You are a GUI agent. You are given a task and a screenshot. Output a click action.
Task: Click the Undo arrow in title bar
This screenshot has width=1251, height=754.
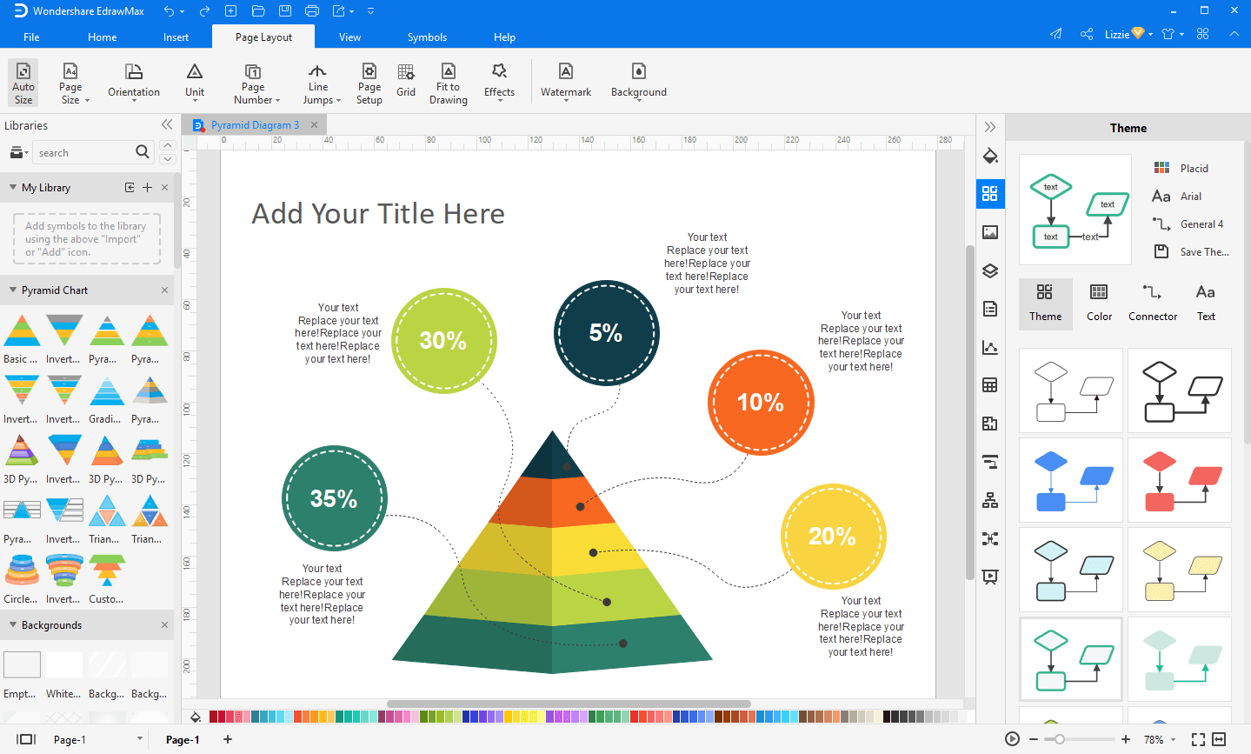point(169,11)
